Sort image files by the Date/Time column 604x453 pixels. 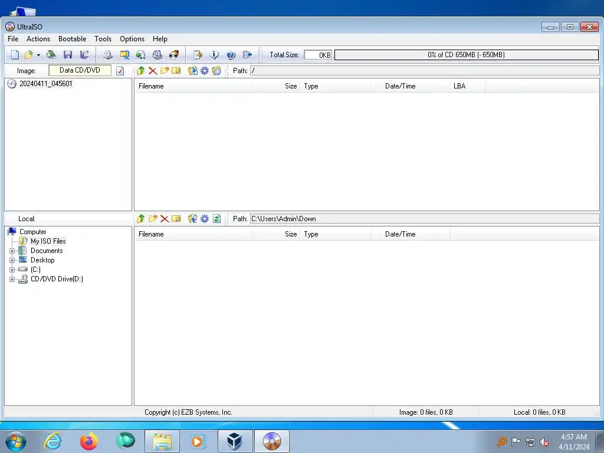tap(415, 86)
